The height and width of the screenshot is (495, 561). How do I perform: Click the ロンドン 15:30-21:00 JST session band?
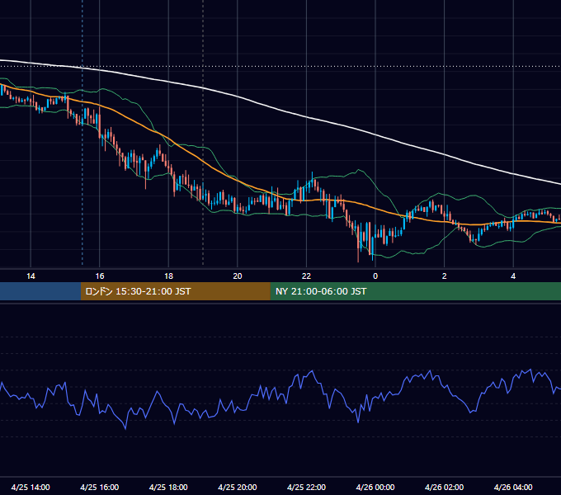(x=175, y=291)
